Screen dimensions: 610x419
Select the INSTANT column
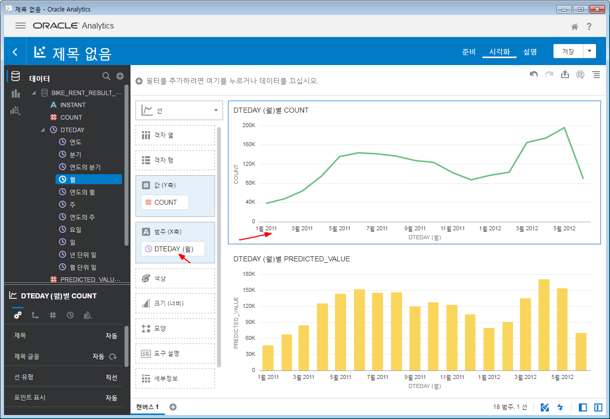73,105
